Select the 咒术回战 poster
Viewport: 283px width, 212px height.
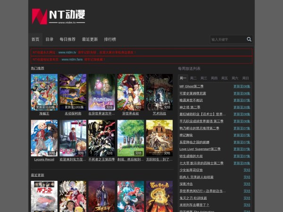point(159,92)
